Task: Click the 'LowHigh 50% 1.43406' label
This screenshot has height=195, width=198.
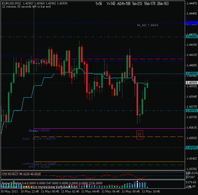Action: (x=39, y=164)
